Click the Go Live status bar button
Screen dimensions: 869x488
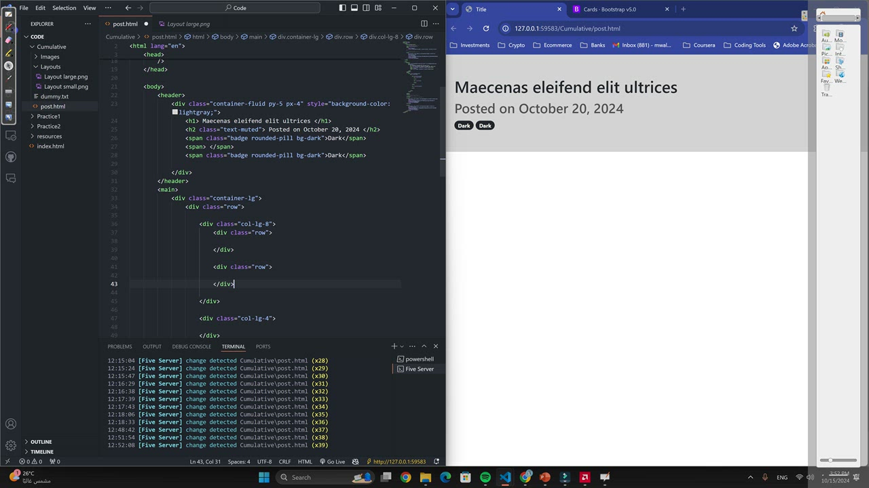(x=332, y=462)
